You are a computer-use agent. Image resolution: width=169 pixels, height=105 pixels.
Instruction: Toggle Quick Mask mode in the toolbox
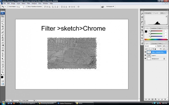click(x=3, y=81)
